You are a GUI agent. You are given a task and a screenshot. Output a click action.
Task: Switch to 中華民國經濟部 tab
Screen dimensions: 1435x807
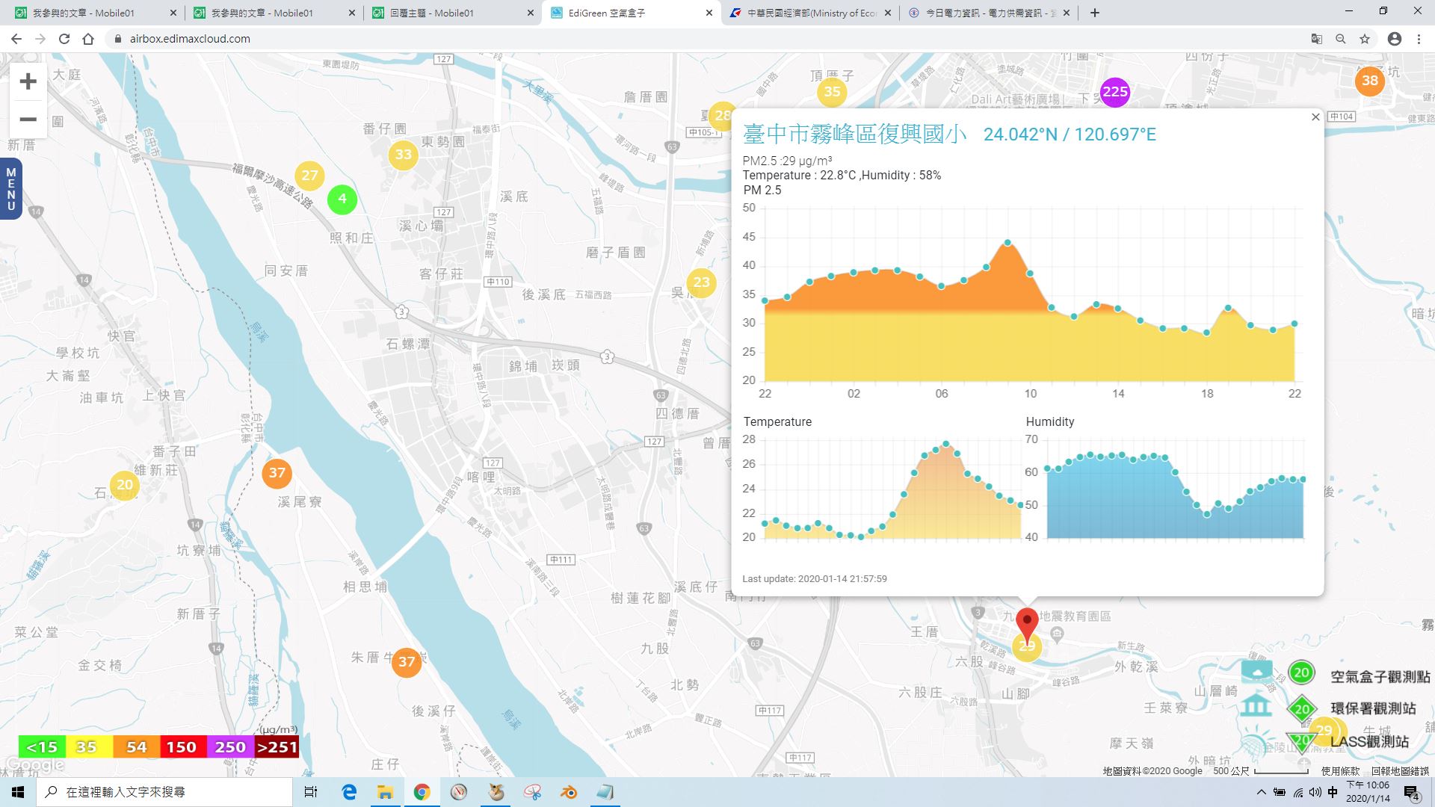point(809,13)
